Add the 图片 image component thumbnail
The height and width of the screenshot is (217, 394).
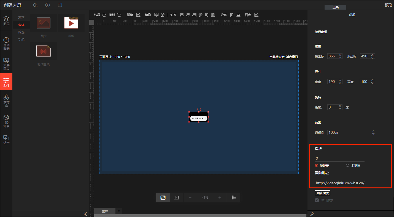point(44,23)
